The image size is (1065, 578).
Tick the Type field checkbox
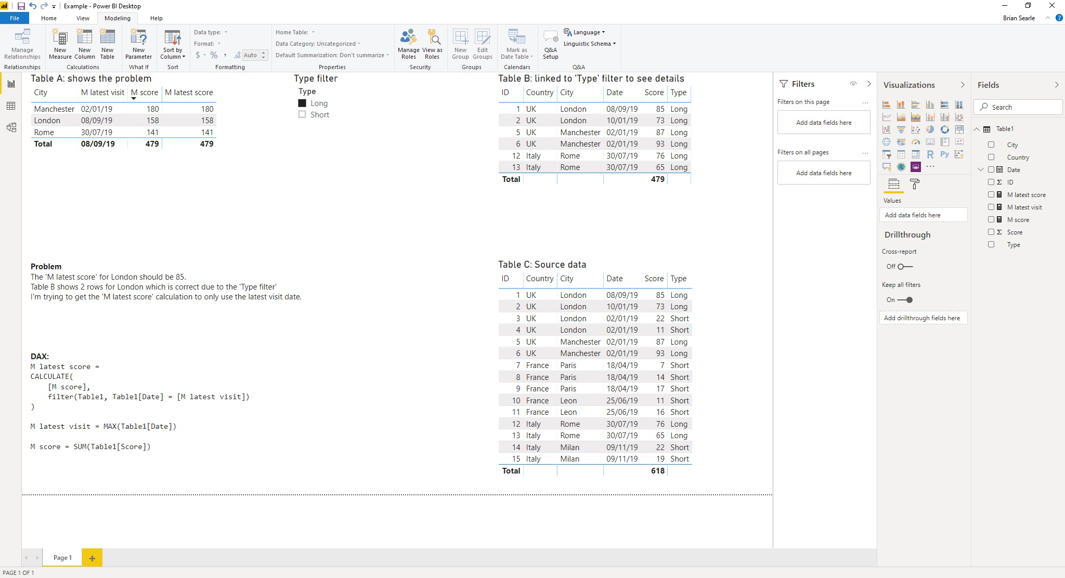point(991,245)
